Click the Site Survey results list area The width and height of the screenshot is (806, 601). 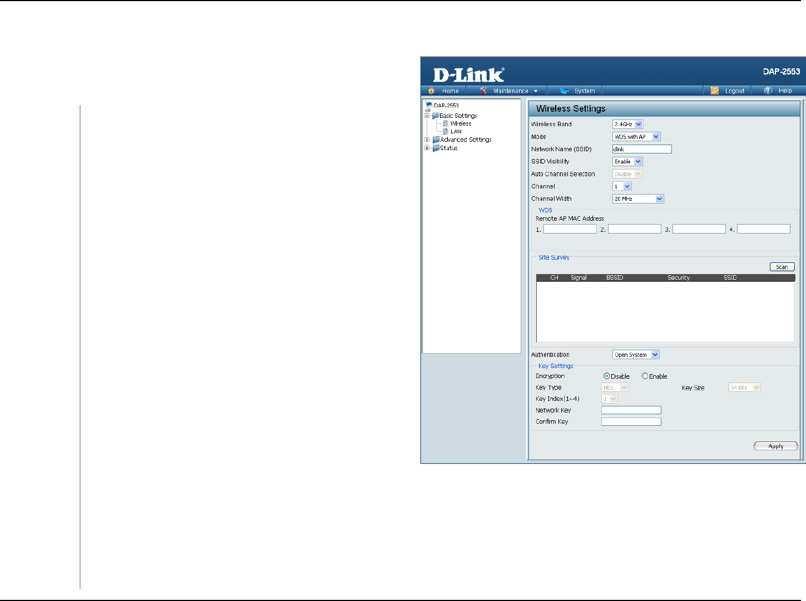coord(665,311)
